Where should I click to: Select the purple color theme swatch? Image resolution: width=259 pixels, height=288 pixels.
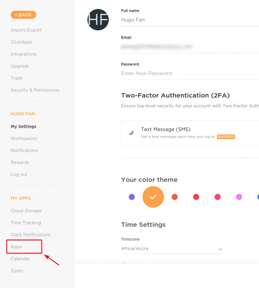(132, 197)
